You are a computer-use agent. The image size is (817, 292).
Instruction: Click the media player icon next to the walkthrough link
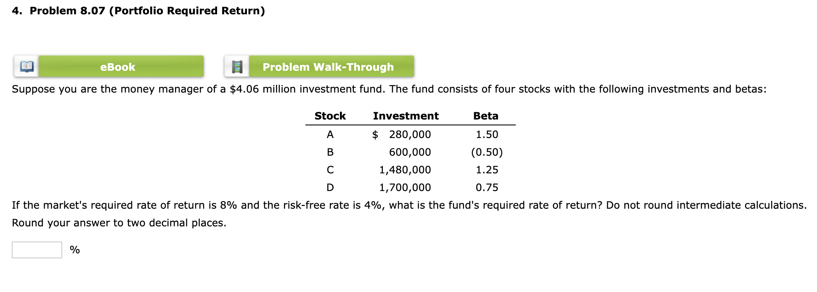pos(238,66)
